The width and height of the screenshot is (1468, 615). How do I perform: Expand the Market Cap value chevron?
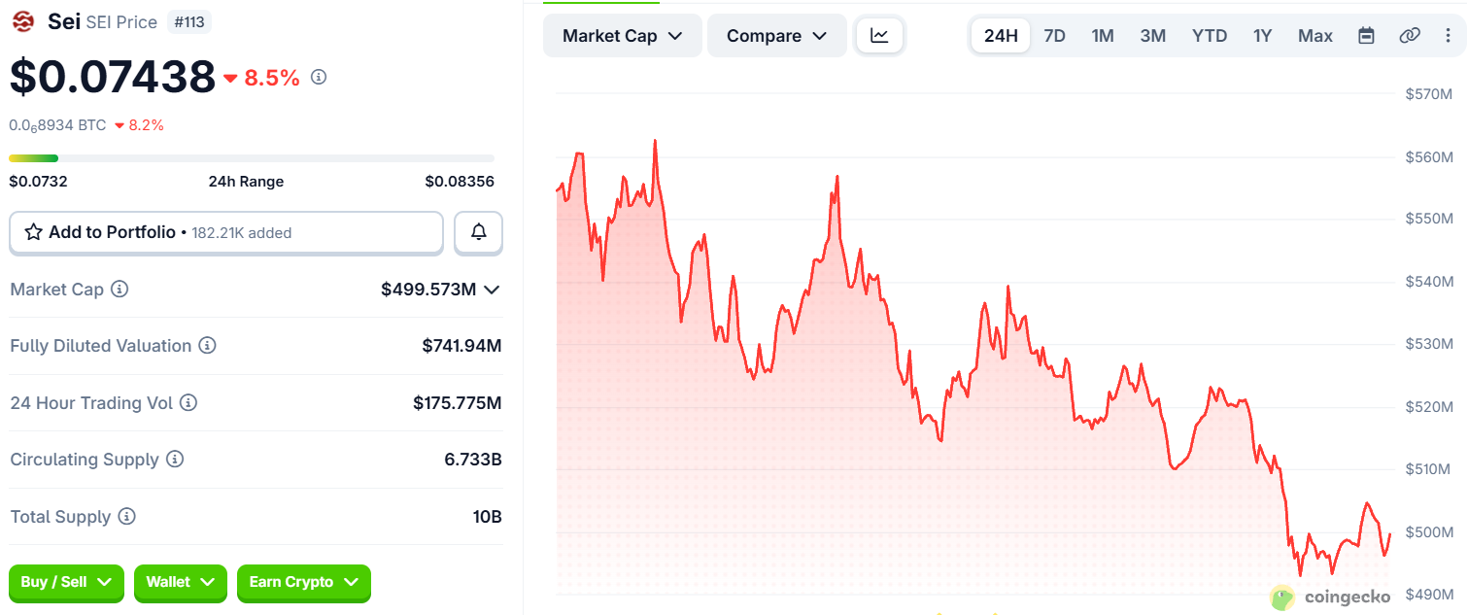[x=492, y=290]
